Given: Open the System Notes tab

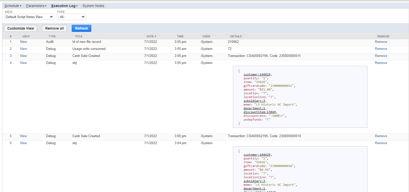Looking at the screenshot, I should (93, 6).
